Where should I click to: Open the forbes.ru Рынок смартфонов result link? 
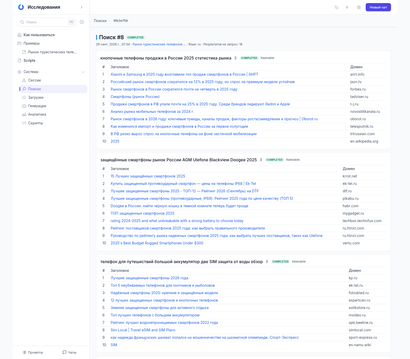coord(174,89)
